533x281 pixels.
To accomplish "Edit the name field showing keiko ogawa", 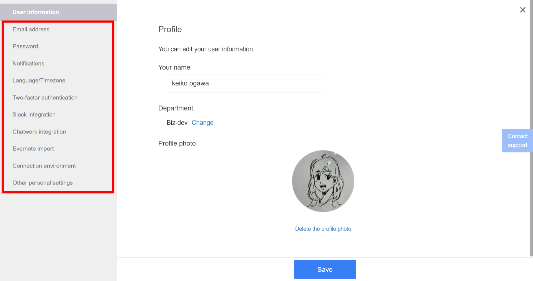I will 245,83.
